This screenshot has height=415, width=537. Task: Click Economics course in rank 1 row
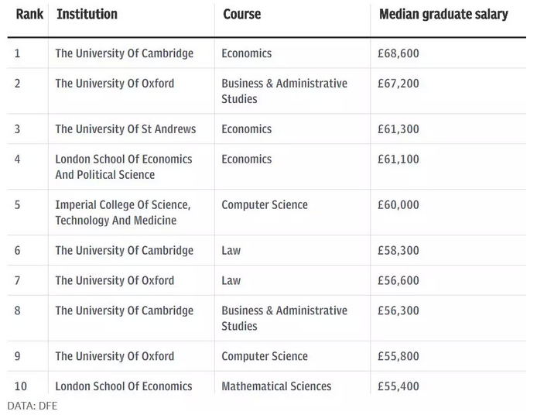pyautogui.click(x=247, y=53)
